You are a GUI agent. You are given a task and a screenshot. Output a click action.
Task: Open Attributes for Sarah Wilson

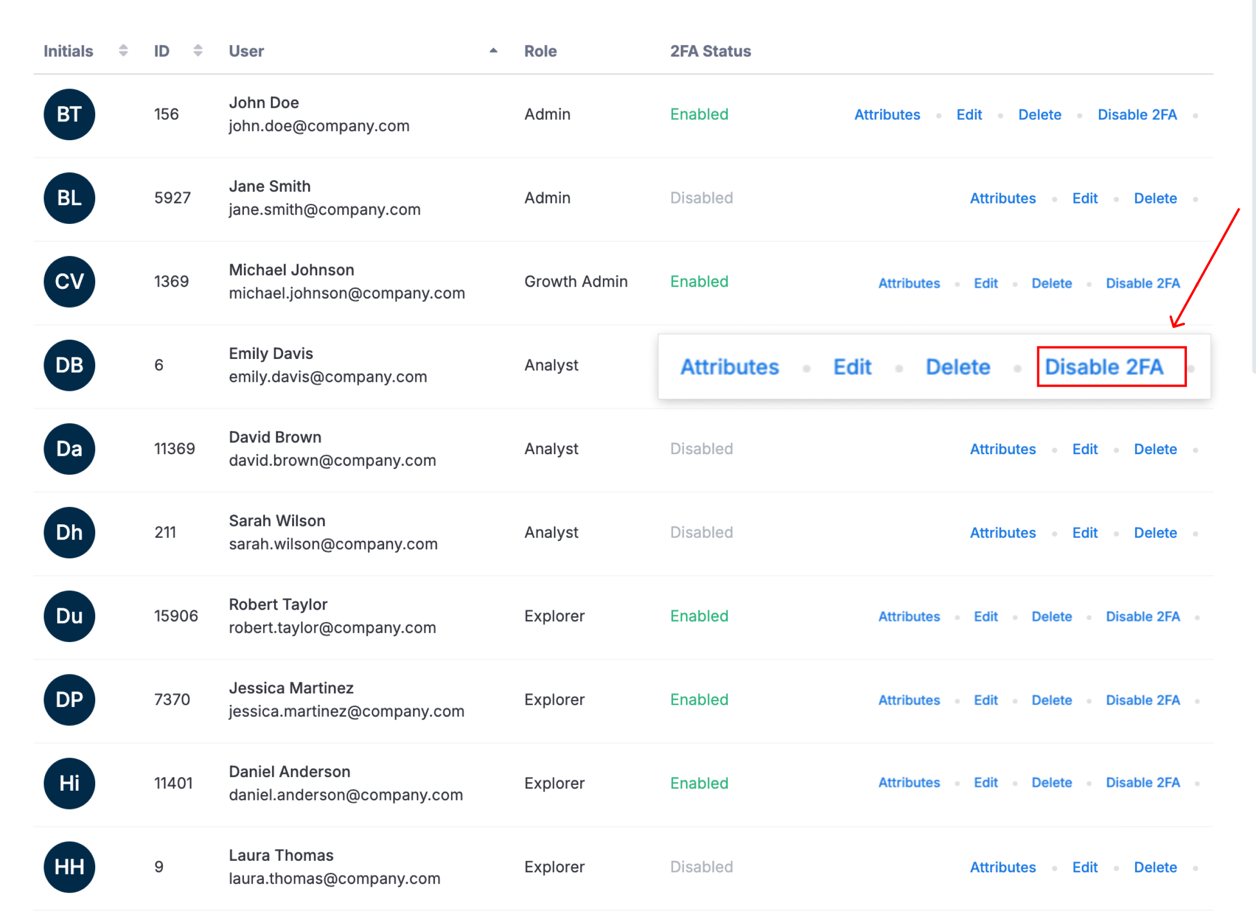pos(1003,533)
